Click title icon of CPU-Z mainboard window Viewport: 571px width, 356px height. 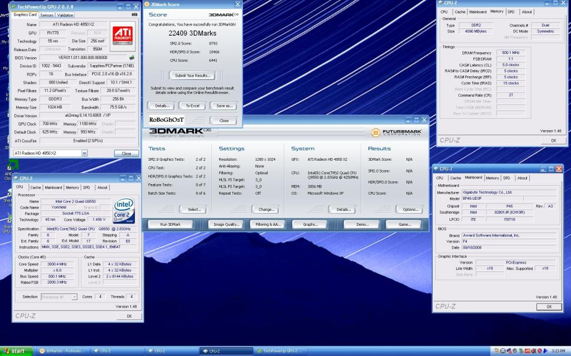coord(436,169)
